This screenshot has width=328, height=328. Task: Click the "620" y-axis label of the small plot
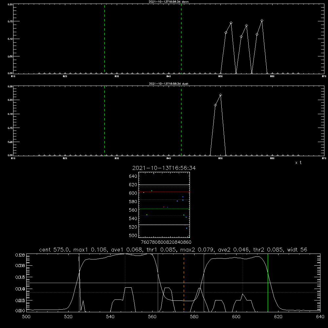click(x=133, y=185)
